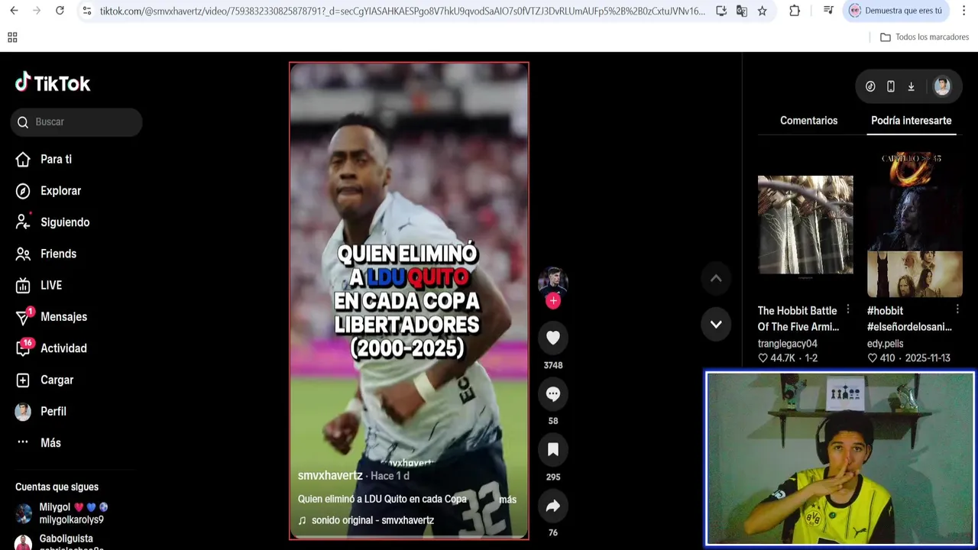This screenshot has height=550, width=978.
Task: Open the Milygol followed account
Action: 73,513
